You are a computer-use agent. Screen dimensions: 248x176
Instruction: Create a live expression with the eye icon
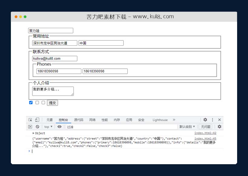59,127
